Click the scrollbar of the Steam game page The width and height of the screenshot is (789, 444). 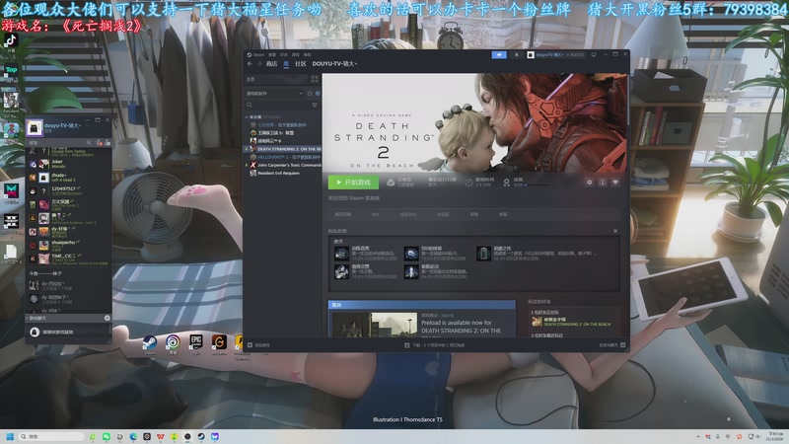click(627, 101)
